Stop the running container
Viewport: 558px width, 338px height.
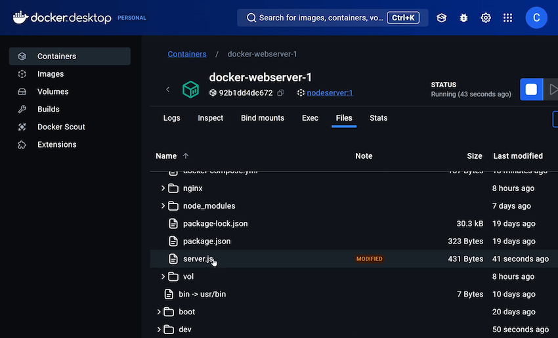[531, 89]
